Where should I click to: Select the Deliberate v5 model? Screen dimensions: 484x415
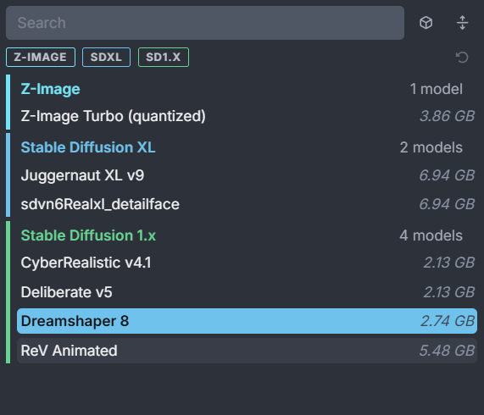[x=247, y=292]
